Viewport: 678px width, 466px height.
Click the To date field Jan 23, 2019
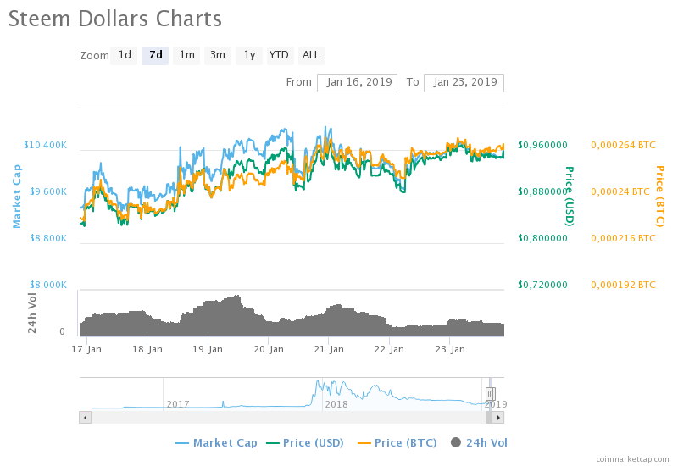coord(464,82)
